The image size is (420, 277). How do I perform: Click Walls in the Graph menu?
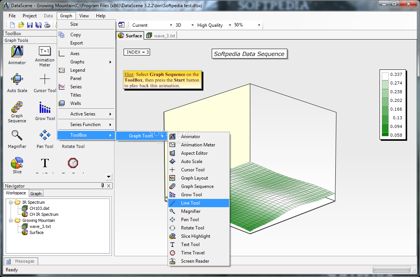(86, 103)
